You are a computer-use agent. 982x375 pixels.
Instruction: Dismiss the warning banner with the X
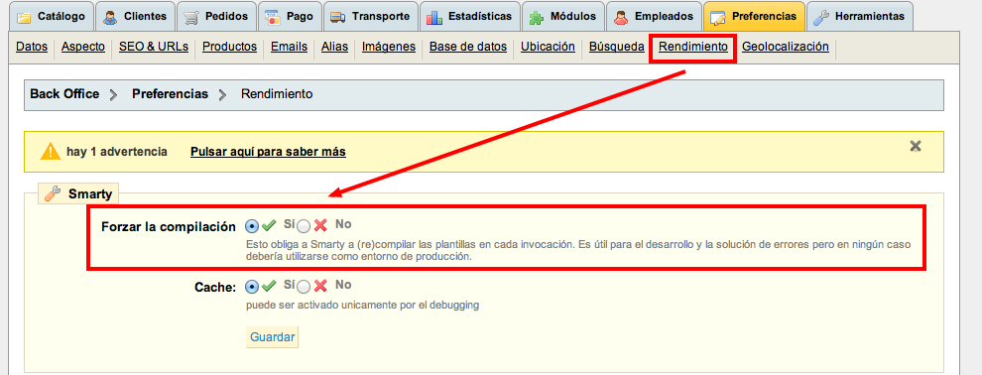pyautogui.click(x=916, y=146)
